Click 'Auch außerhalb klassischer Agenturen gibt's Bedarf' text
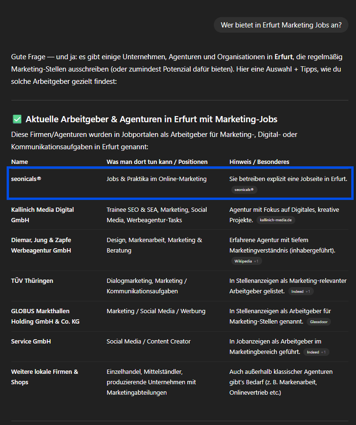 point(281,382)
